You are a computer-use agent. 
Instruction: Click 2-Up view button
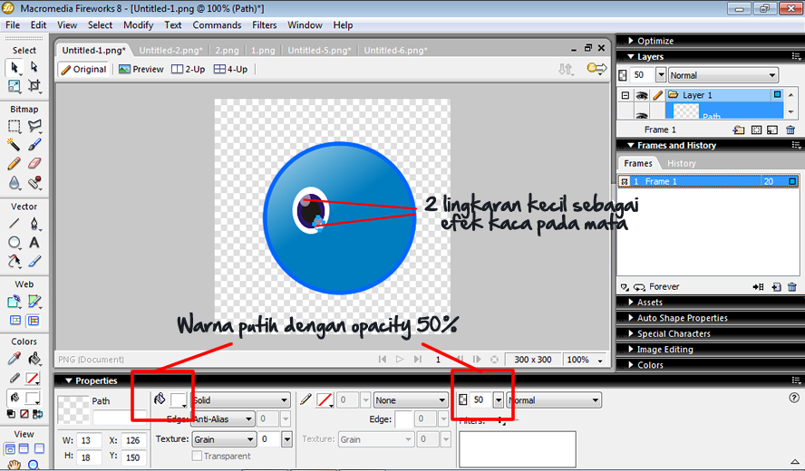[x=189, y=69]
